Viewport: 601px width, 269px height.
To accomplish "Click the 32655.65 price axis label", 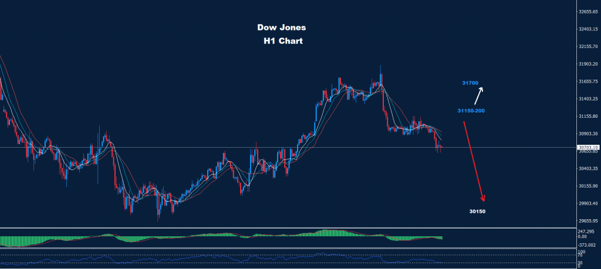I will click(x=588, y=11).
